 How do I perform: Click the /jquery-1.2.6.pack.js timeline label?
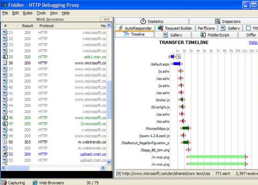pos(155,136)
